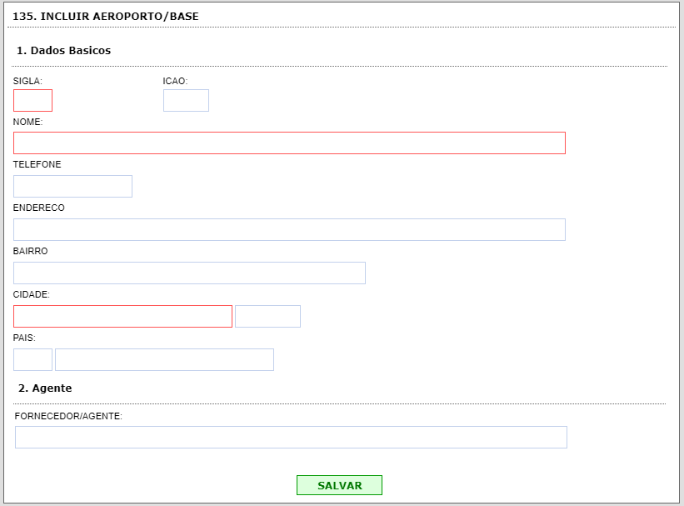
Task: Click the 'TELEFONE' label text
Action: (x=37, y=165)
